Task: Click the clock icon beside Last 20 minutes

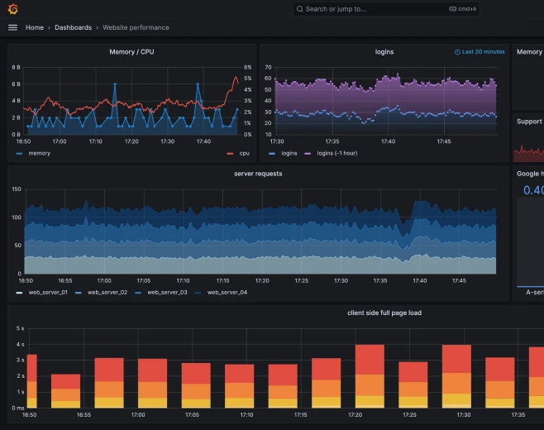Action: [457, 52]
